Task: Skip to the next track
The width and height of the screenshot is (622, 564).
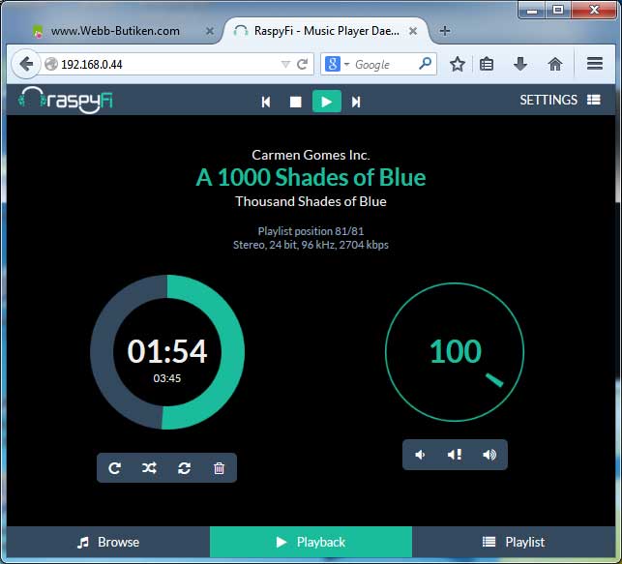Action: tap(356, 102)
